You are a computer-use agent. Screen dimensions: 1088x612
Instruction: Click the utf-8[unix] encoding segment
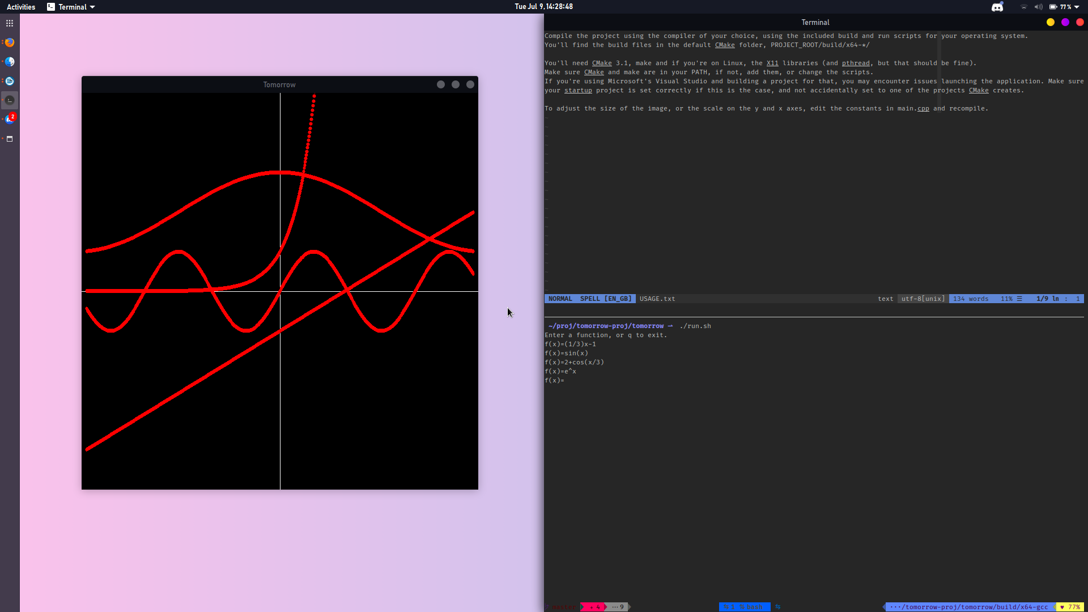923,299
